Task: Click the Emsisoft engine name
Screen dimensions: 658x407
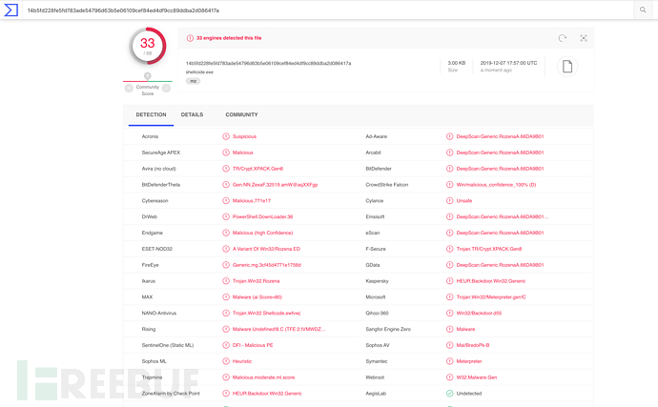Action: pos(375,217)
